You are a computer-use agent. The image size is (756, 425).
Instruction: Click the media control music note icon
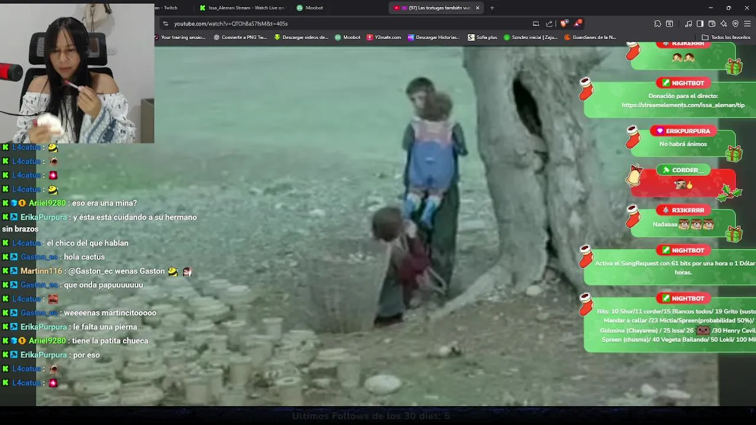tap(689, 24)
